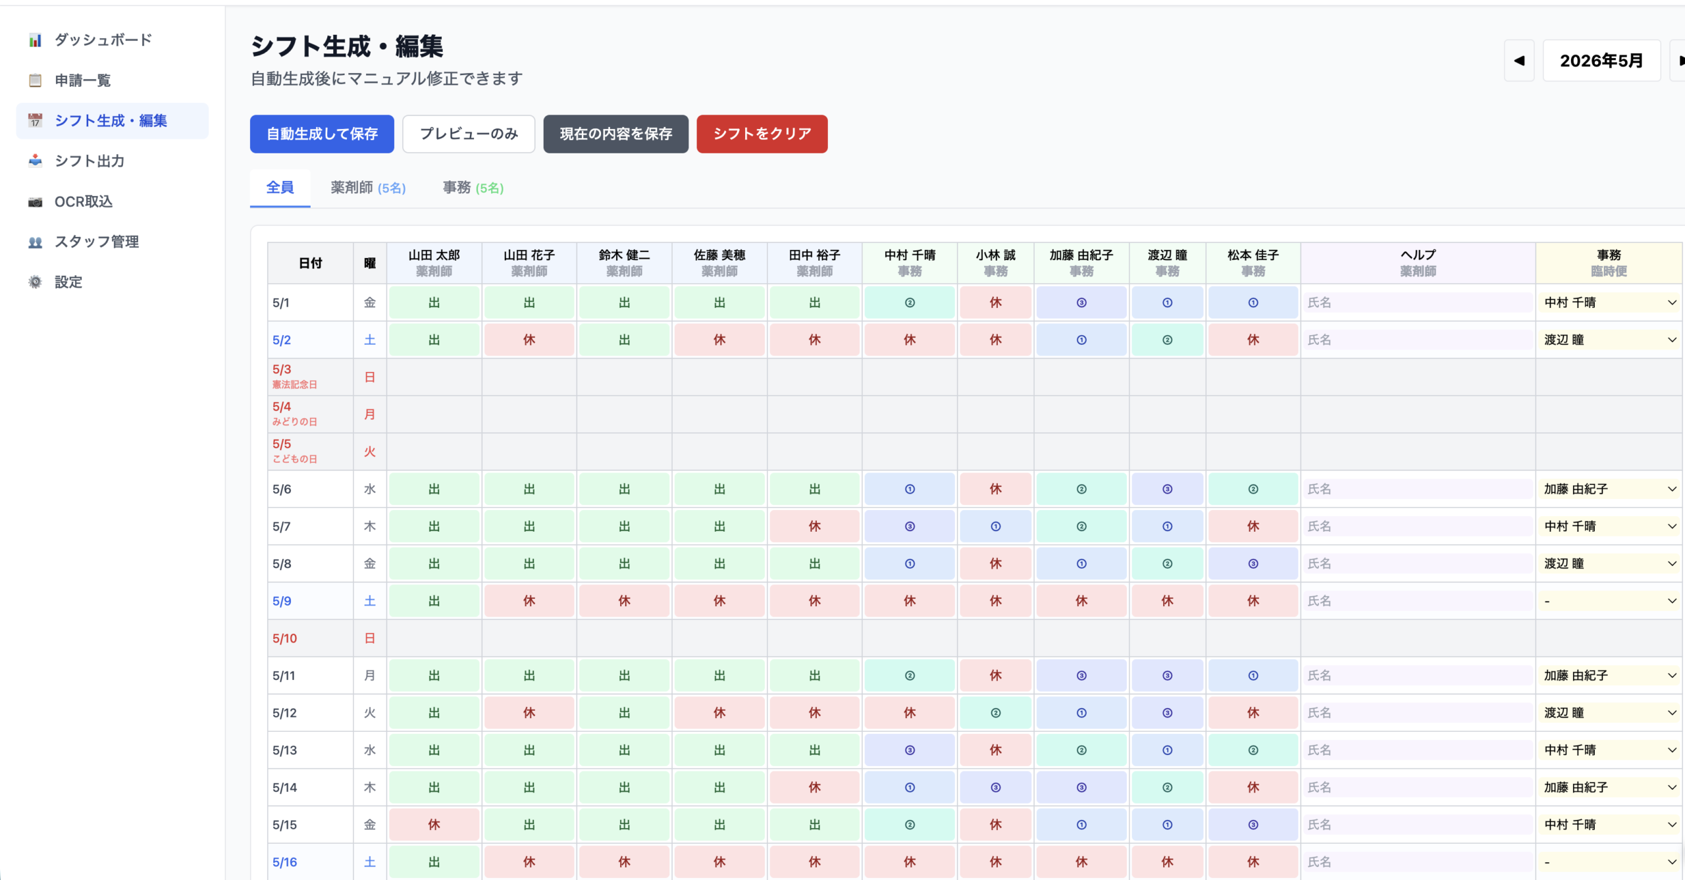
Task: Open the 5/1 事務 臨時便 dropdown showing 中村 千晴
Action: pyautogui.click(x=1609, y=303)
